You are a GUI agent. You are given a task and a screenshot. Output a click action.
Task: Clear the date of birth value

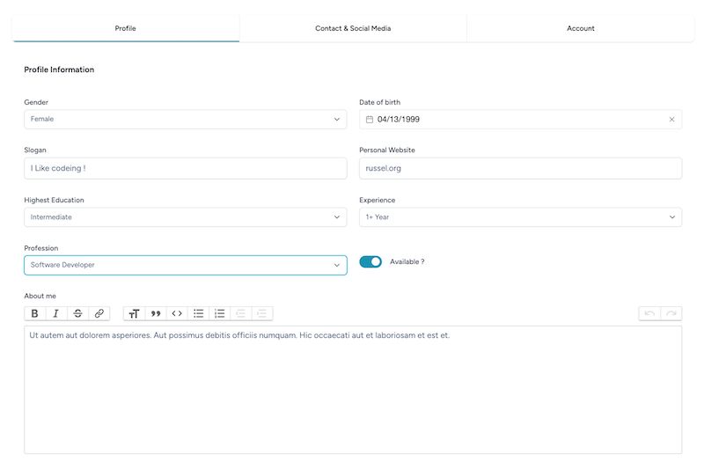click(x=671, y=120)
